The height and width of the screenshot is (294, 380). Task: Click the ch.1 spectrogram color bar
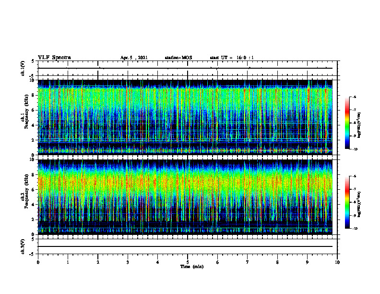tap(347, 123)
